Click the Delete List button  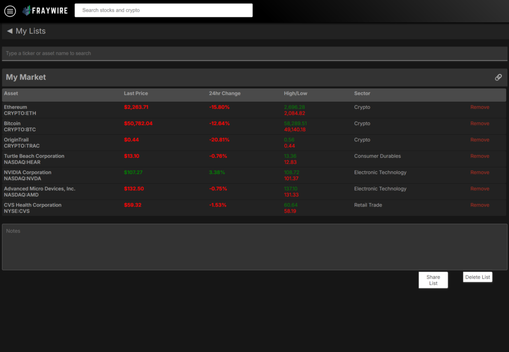pyautogui.click(x=478, y=277)
